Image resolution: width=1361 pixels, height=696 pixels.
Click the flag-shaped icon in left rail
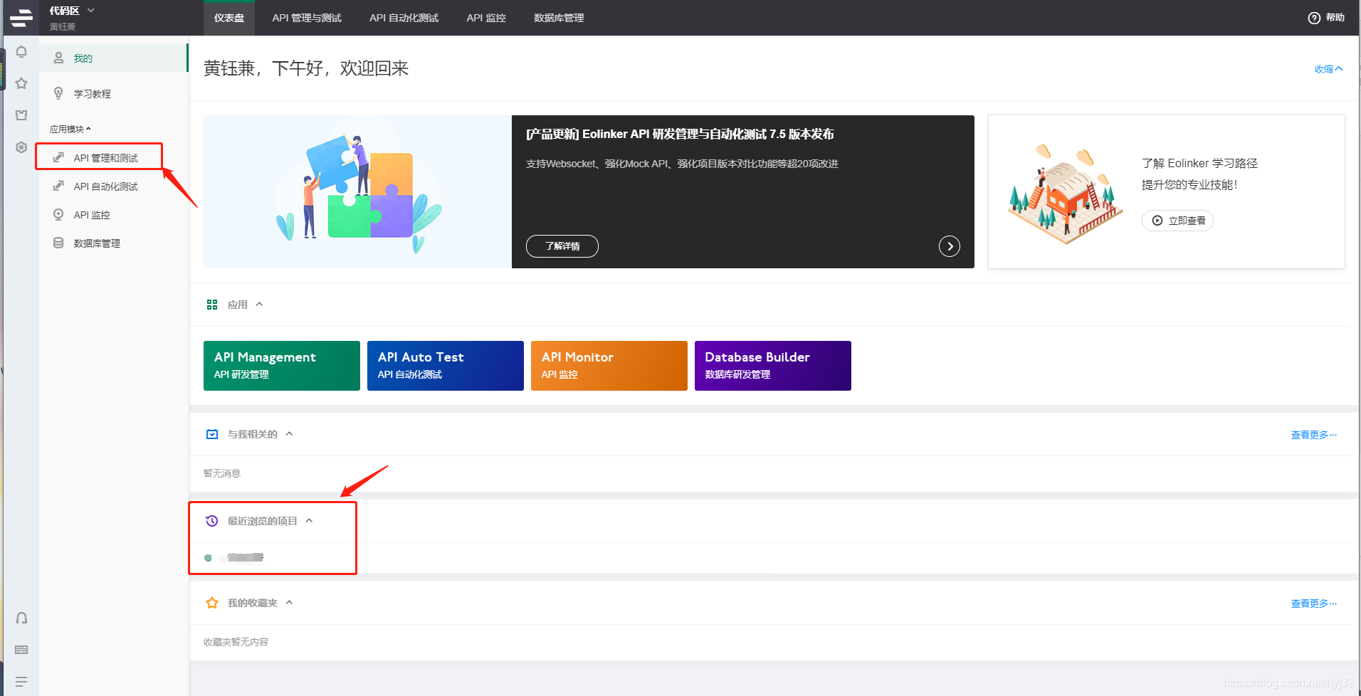pos(21,115)
